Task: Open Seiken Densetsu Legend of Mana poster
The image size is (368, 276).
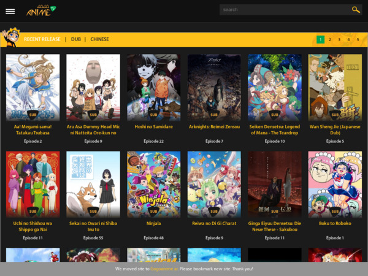Action: point(275,88)
